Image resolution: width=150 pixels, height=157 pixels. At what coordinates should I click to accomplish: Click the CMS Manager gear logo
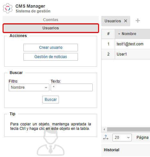8,8
